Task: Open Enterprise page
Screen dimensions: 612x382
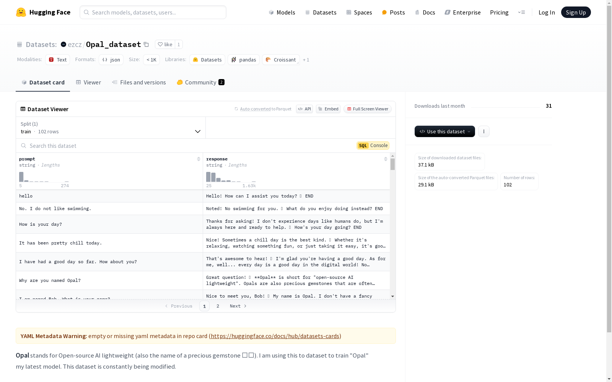Action: coord(462,12)
